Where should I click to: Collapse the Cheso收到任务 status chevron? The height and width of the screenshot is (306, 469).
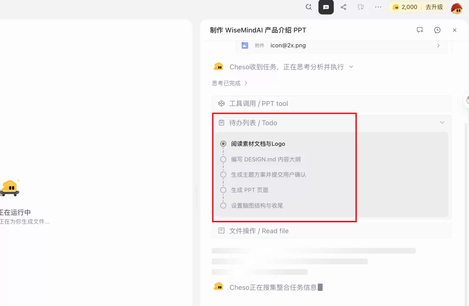pos(351,67)
